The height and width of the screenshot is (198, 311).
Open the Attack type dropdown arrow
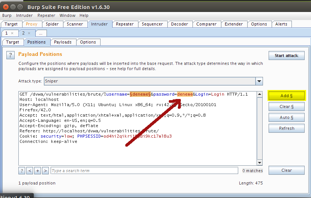pyautogui.click(x=259, y=81)
